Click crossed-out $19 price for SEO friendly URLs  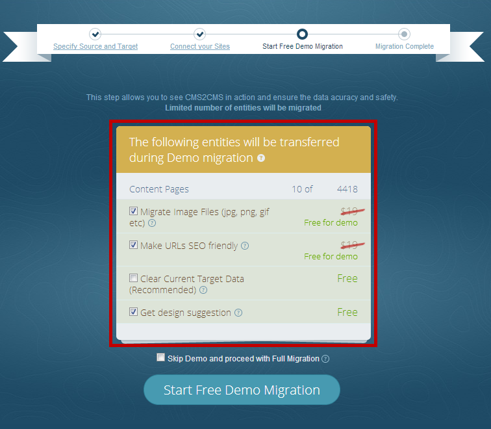[x=352, y=245]
